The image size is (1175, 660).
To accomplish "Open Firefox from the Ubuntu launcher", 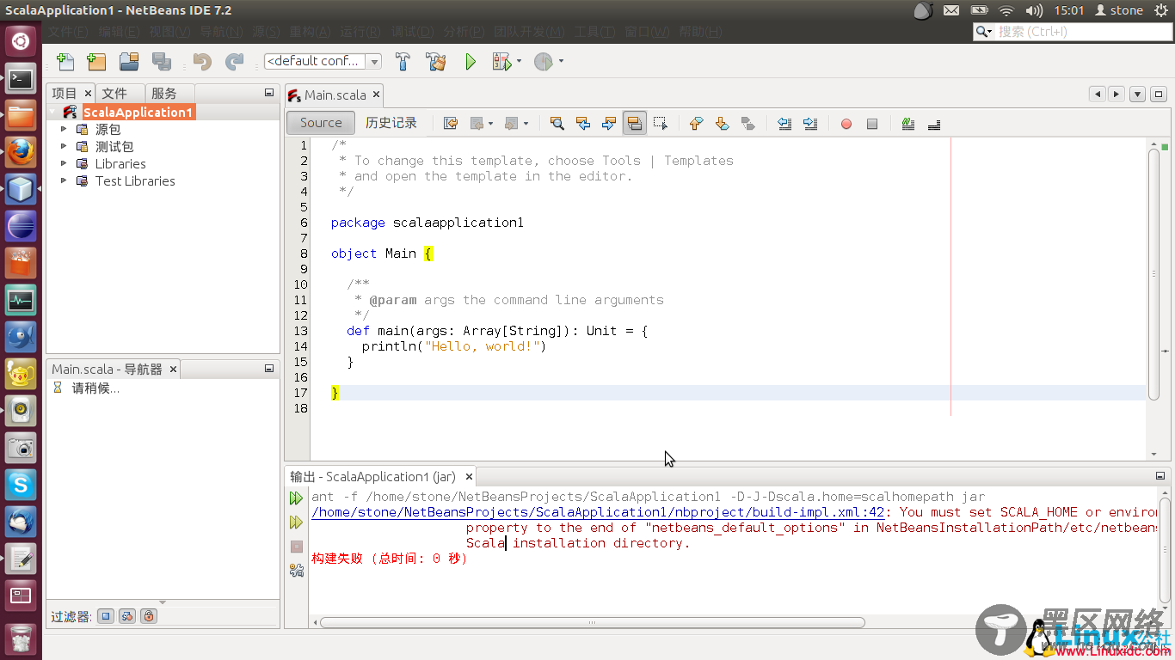I will pyautogui.click(x=21, y=151).
